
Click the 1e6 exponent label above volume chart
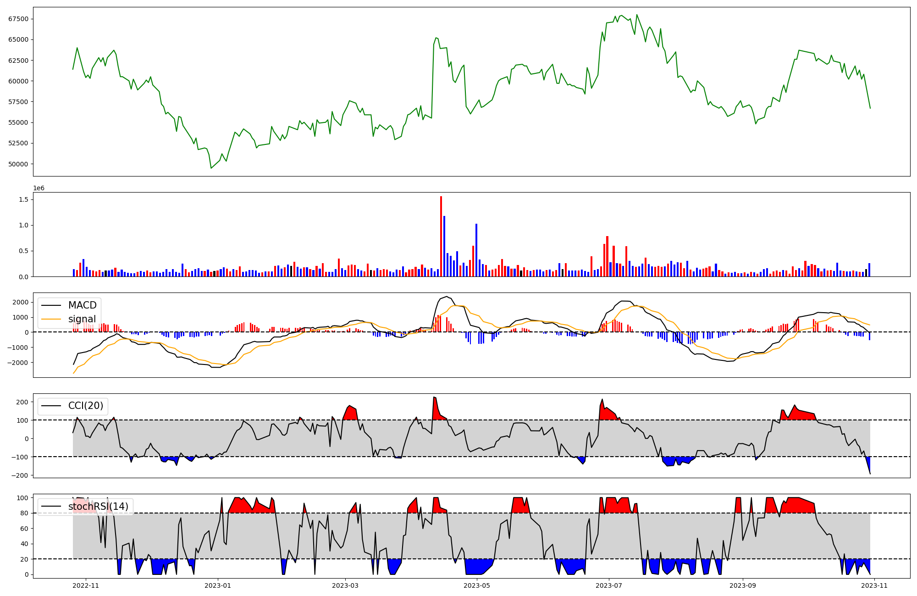[x=39, y=188]
